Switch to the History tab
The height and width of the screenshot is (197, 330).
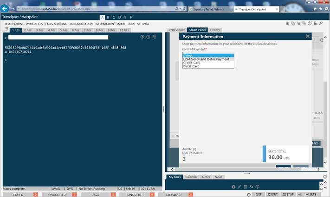(x=215, y=30)
